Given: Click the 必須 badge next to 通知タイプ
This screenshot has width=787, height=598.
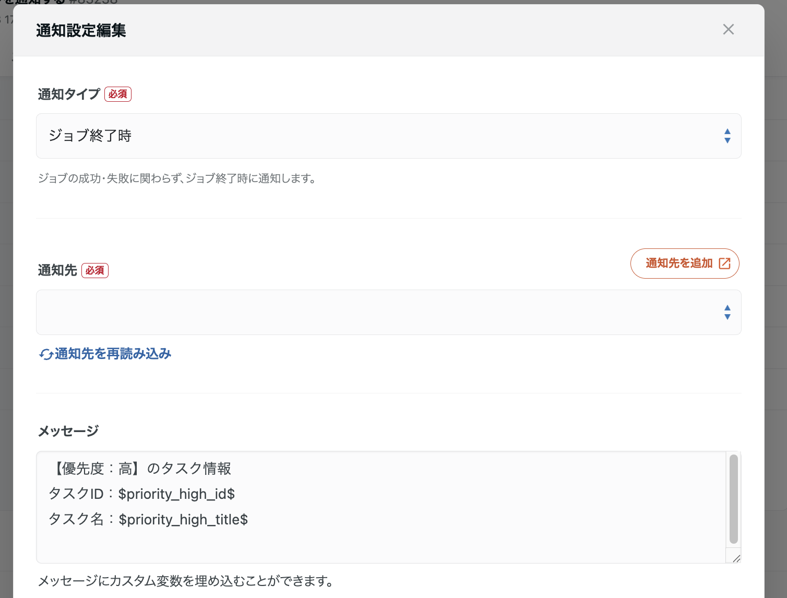Looking at the screenshot, I should tap(117, 94).
